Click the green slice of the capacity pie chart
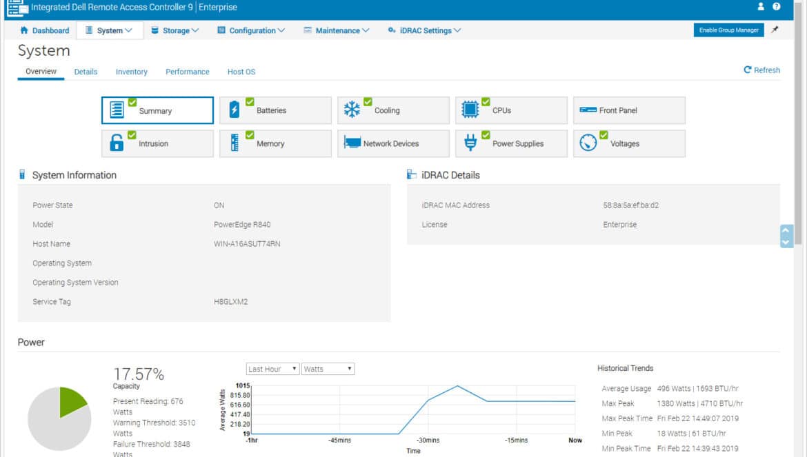 coord(71,401)
